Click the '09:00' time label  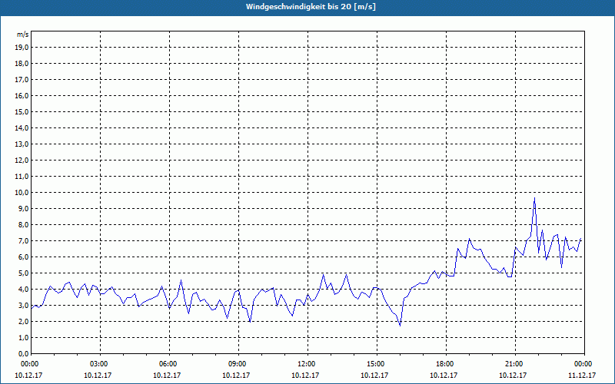pos(238,364)
